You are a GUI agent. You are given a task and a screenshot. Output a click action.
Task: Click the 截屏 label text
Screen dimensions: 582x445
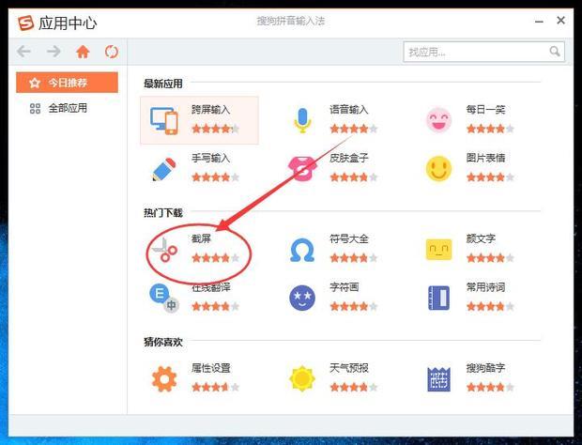click(201, 238)
